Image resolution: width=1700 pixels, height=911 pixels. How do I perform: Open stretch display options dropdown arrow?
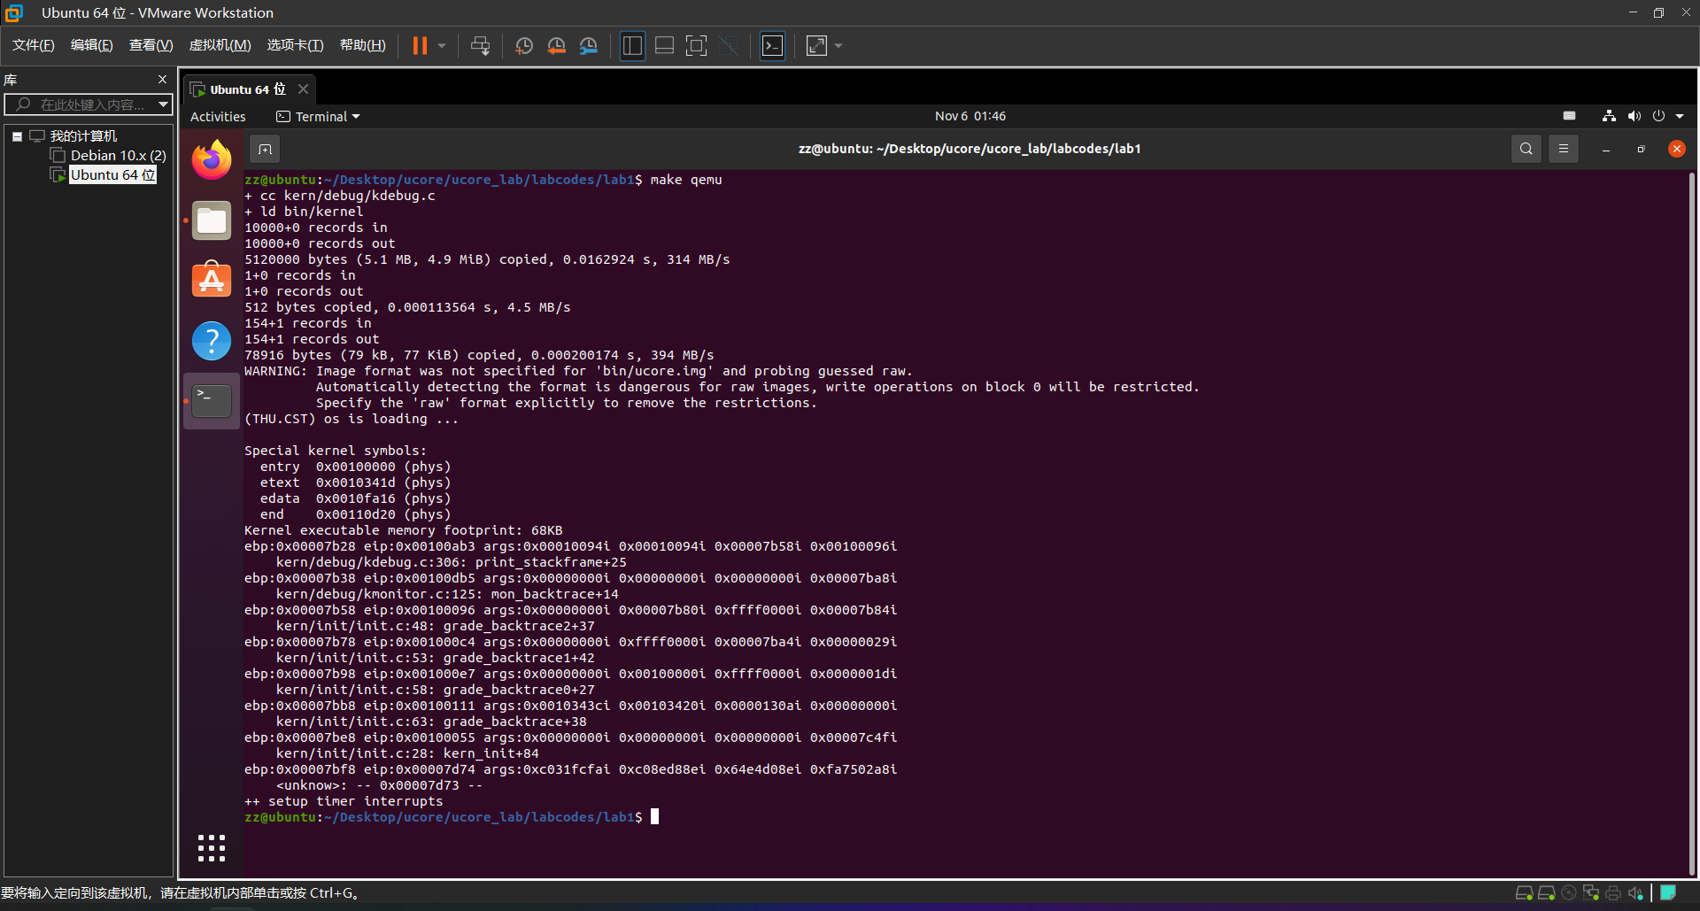pyautogui.click(x=838, y=46)
